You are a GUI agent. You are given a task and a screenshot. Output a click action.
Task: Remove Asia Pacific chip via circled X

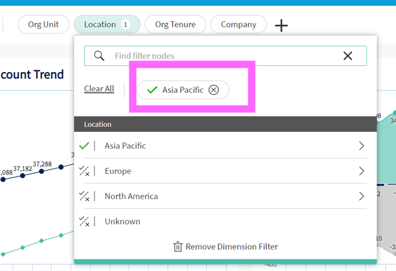click(x=214, y=90)
